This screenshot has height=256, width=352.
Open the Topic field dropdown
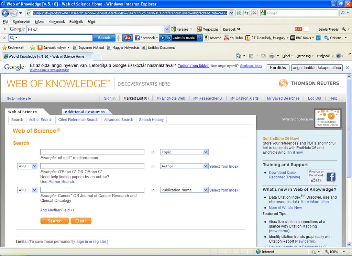point(206,152)
